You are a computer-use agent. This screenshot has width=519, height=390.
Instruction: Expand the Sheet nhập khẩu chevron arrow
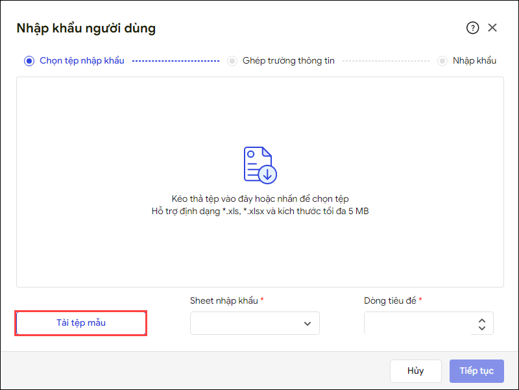[308, 324]
